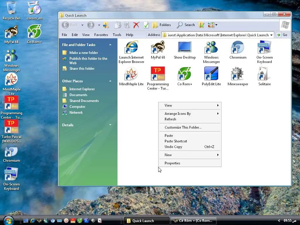Image resolution: width=300 pixels, height=225 pixels.
Task: Go to Internet Explorer under Other Places
Action: [82, 89]
